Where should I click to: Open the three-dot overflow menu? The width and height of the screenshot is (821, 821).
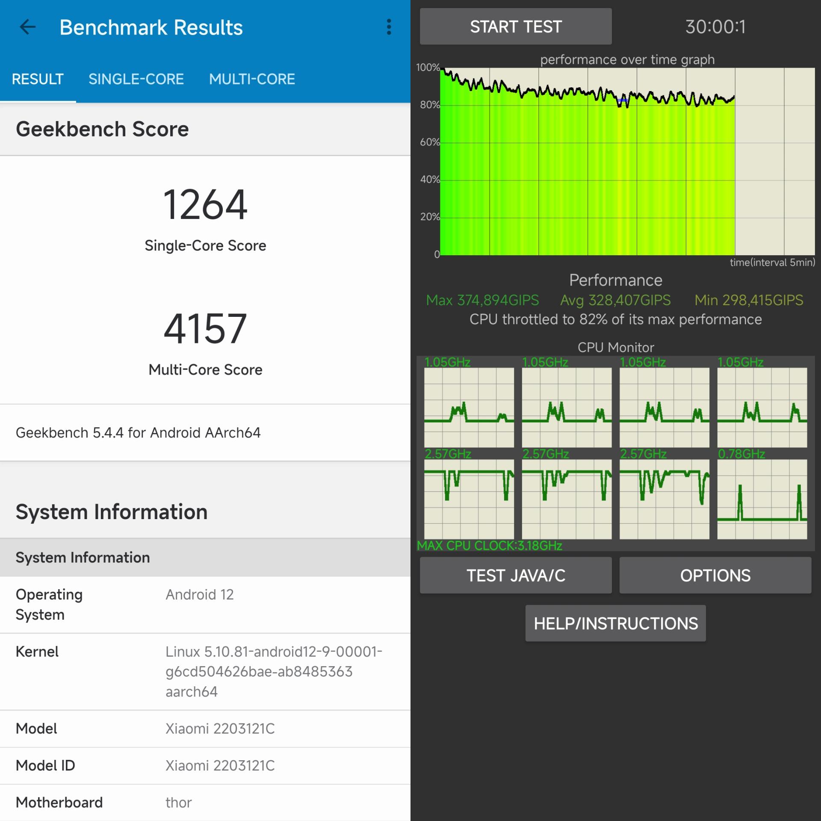pos(389,27)
